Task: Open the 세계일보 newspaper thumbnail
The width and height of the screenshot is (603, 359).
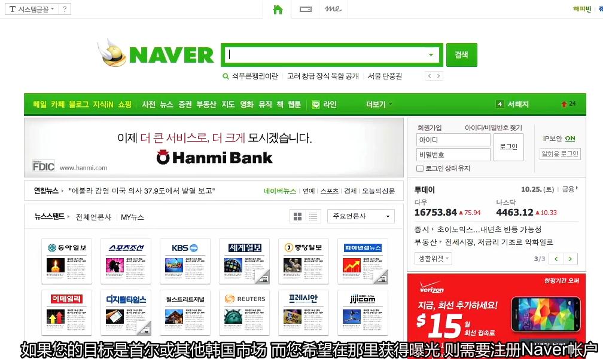Action: (244, 261)
